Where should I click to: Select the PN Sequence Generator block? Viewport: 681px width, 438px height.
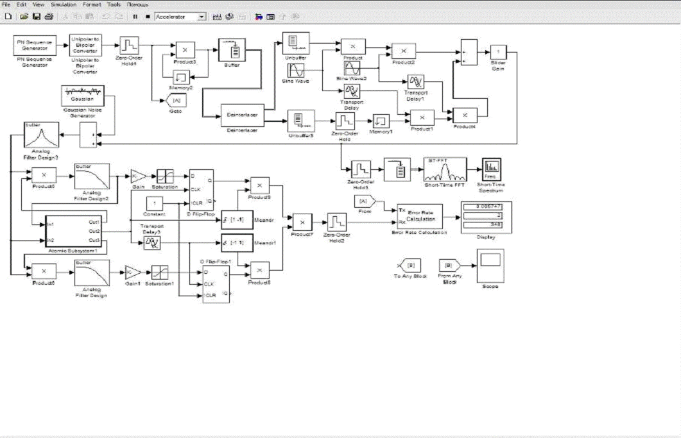tap(35, 45)
